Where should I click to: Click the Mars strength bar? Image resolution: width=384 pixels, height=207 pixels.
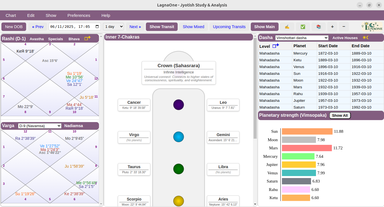coord(307,148)
